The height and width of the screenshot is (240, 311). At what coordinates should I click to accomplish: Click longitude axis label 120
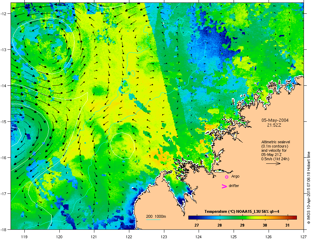(x=59, y=236)
